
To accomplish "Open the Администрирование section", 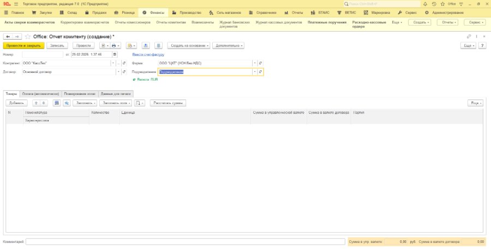I will click(444, 13).
